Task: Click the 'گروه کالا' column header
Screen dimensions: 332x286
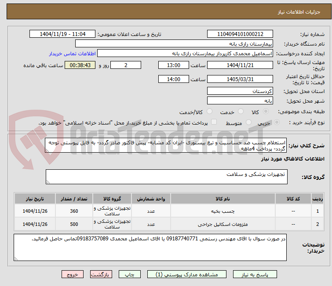Action: 112,199
